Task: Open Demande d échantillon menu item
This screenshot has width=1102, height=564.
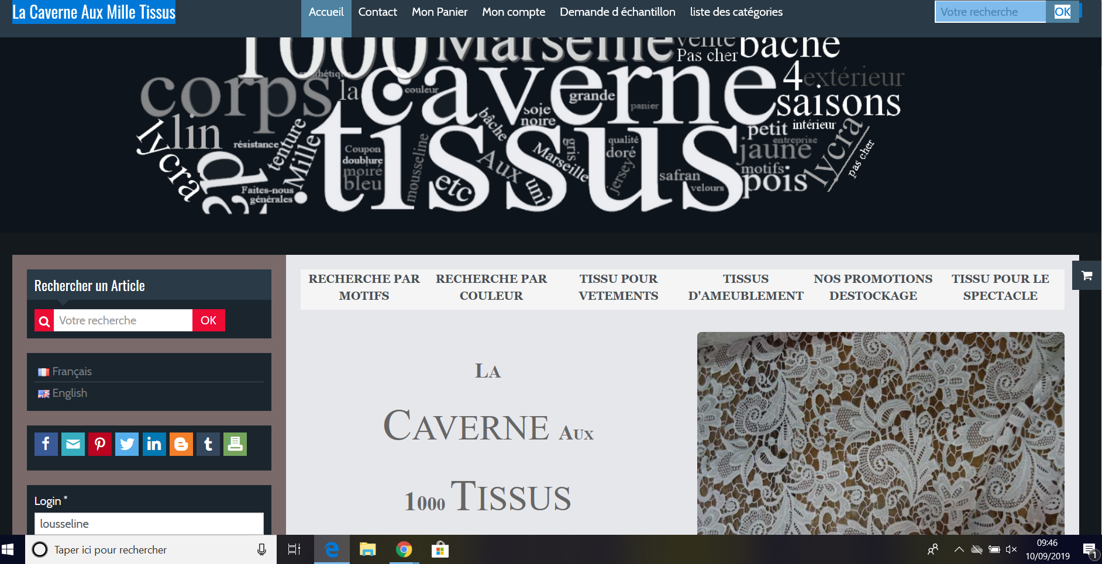Action: [618, 12]
